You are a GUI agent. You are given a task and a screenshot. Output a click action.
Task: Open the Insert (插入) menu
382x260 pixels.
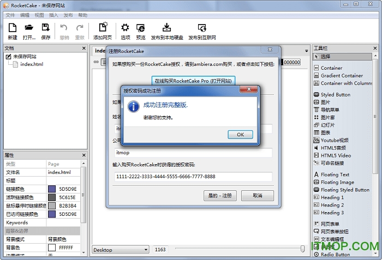coord(53,15)
